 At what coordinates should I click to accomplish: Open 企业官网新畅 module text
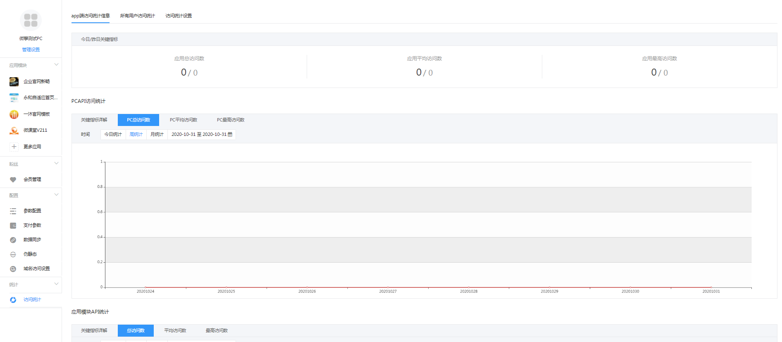[x=37, y=81]
